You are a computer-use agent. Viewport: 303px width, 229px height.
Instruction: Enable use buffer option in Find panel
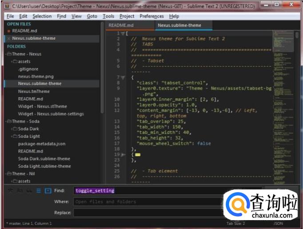[x=48, y=191]
